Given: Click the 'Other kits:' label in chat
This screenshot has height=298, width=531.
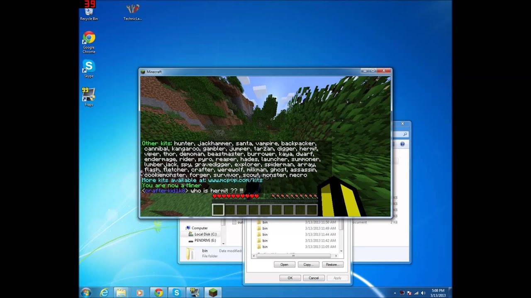Looking at the screenshot, I should point(157,143).
